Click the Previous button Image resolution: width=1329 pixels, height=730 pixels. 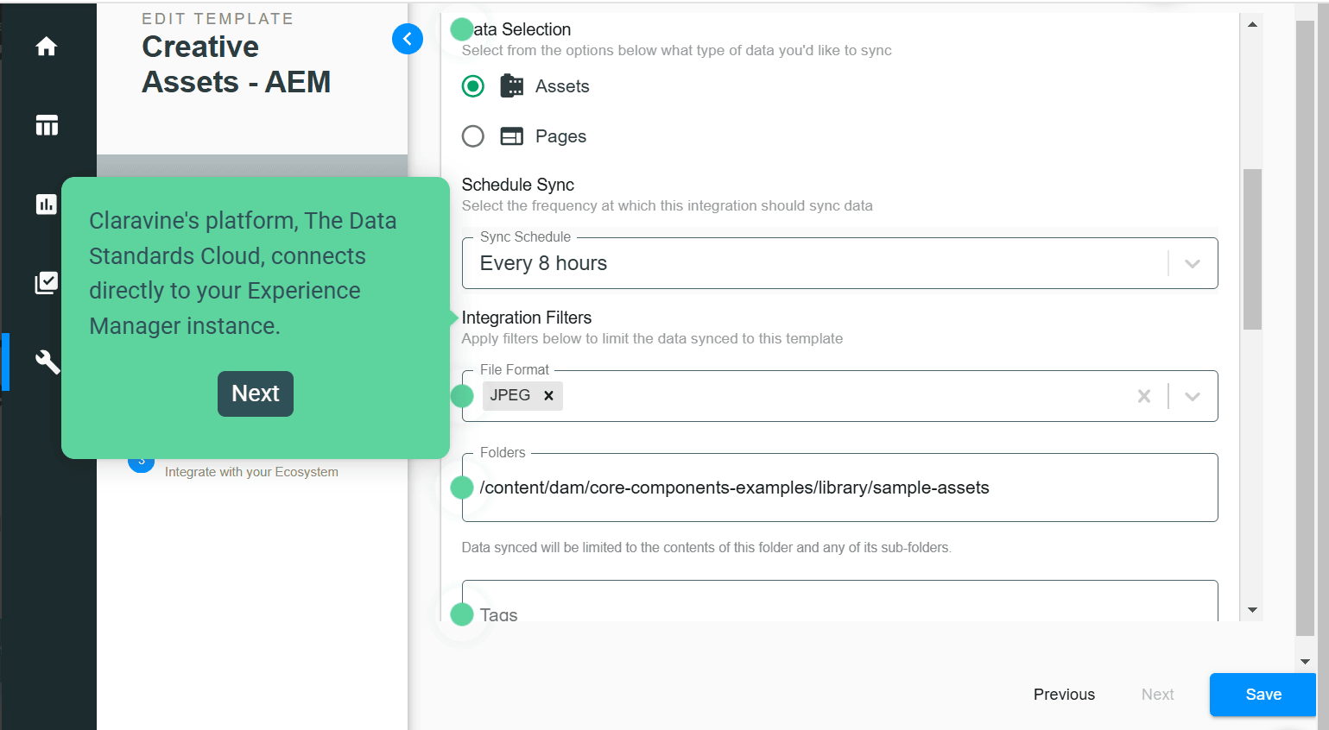pyautogui.click(x=1064, y=695)
